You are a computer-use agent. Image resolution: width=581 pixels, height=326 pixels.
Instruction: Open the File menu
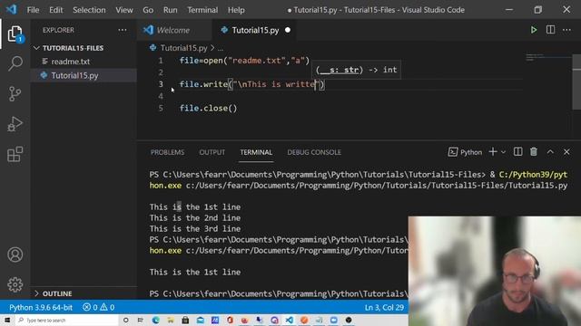coord(33,10)
